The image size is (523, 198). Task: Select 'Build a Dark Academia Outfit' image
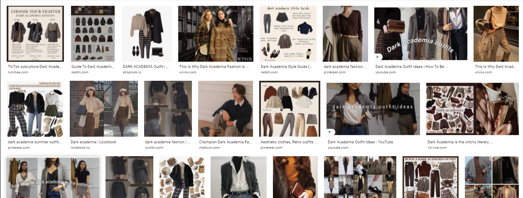430,177
